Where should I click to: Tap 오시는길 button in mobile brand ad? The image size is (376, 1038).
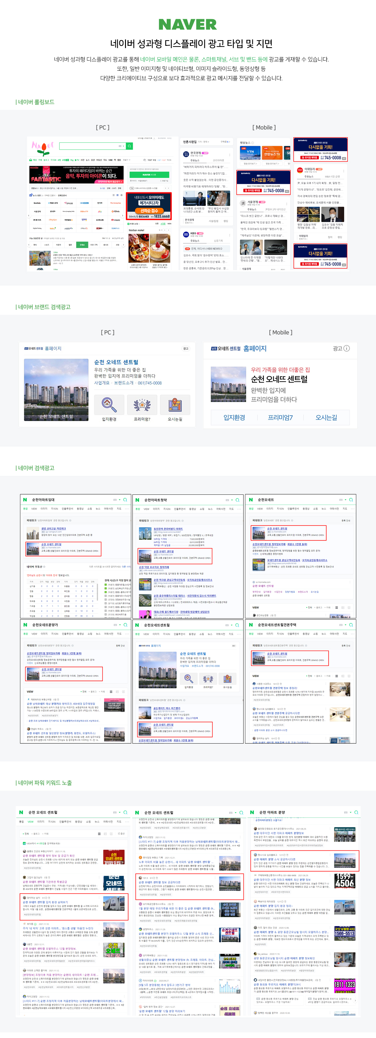(x=326, y=417)
